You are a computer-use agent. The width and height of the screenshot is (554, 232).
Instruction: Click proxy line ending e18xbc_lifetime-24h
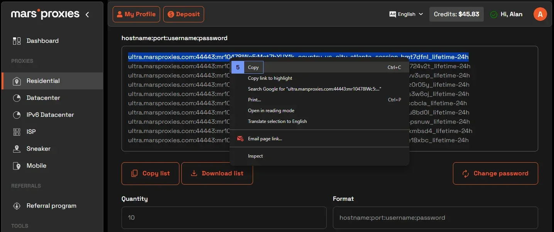pos(439,140)
